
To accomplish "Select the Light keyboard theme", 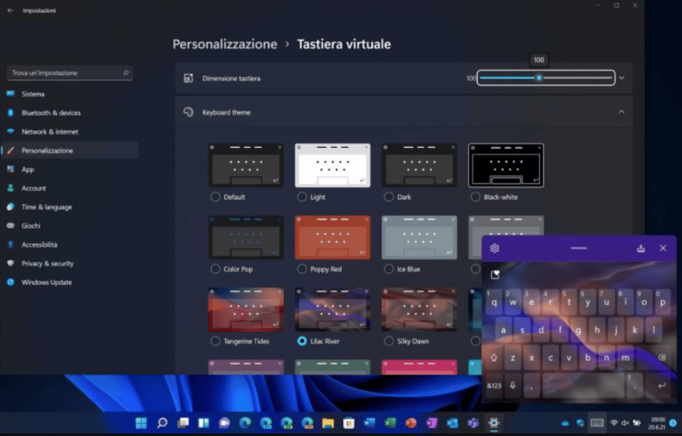I will click(302, 197).
